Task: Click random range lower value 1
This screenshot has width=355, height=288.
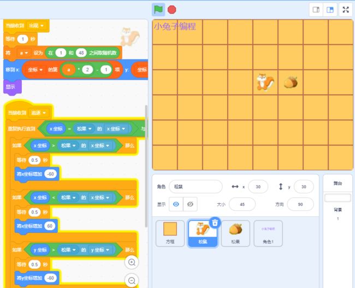Action: [x=61, y=53]
